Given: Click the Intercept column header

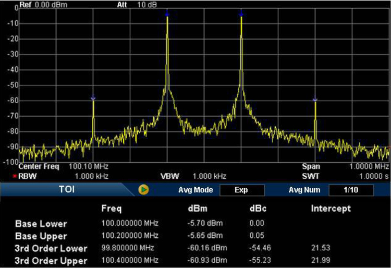Looking at the screenshot, I should 331,209.
